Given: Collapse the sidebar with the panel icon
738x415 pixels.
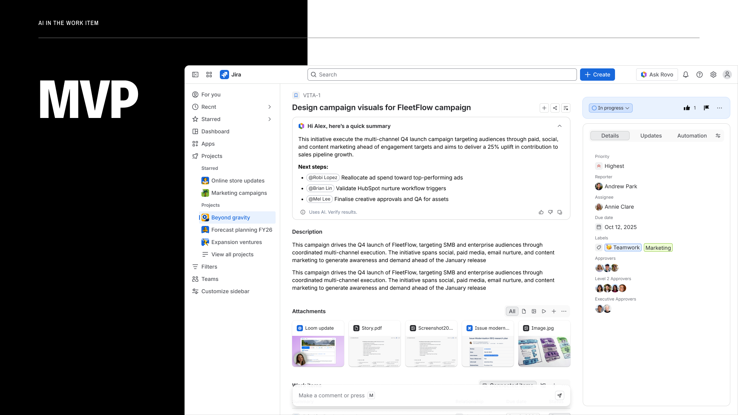Looking at the screenshot, I should click(195, 75).
